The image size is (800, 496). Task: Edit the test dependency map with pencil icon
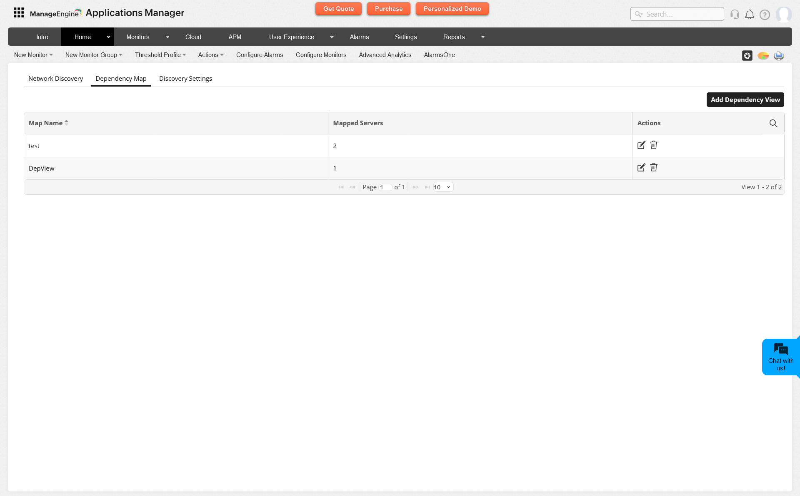pyautogui.click(x=641, y=145)
